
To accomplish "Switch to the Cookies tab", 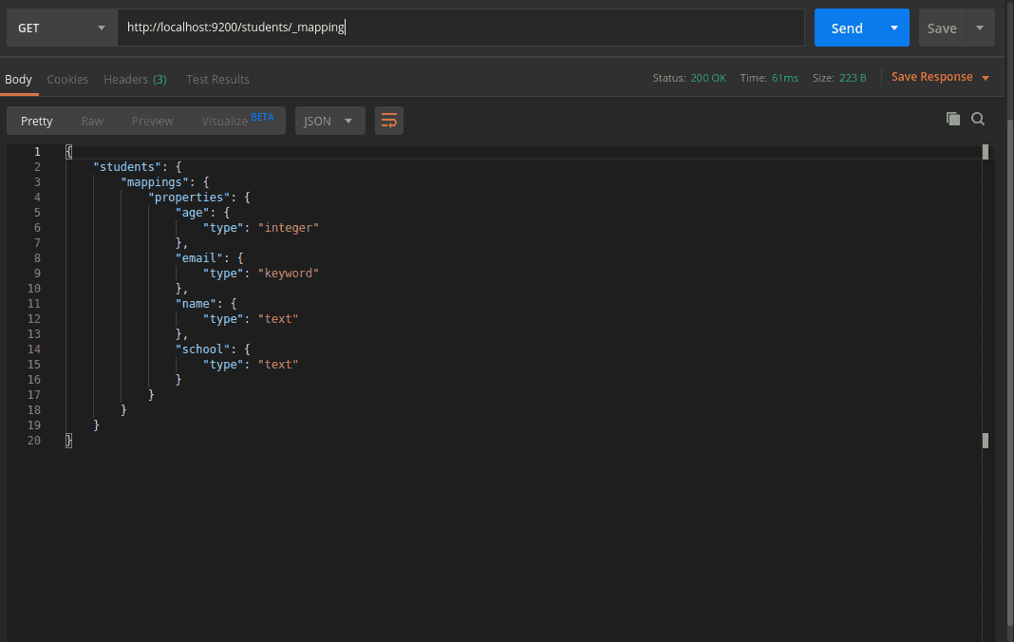I will click(x=67, y=79).
